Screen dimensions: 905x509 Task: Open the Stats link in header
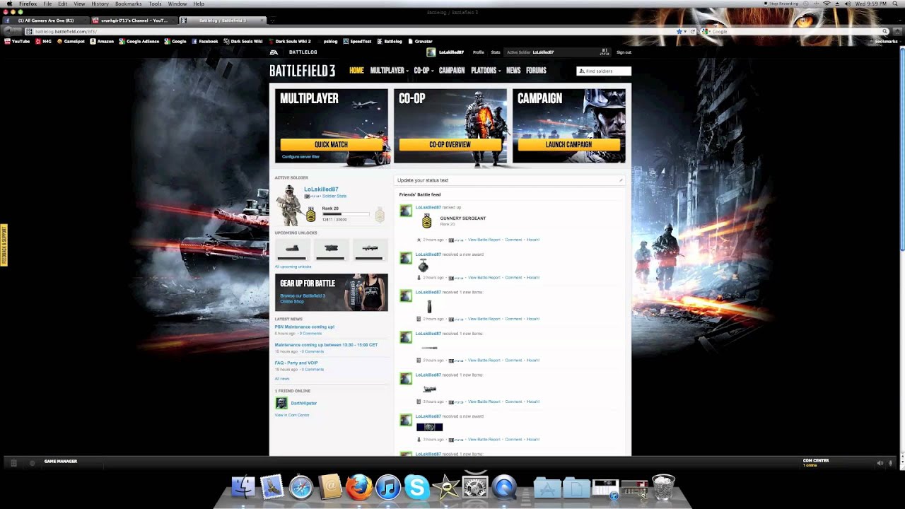pos(496,52)
